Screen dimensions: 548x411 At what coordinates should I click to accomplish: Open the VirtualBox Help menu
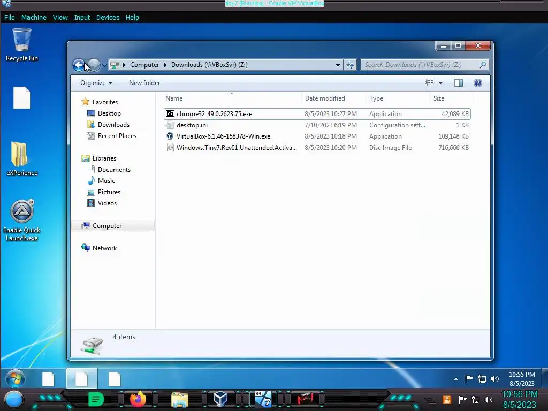coord(132,18)
